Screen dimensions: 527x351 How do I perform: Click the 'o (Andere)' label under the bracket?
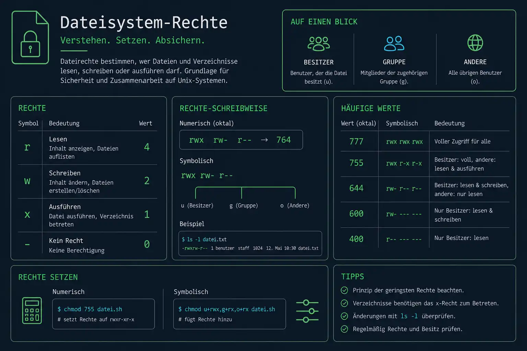coord(295,205)
